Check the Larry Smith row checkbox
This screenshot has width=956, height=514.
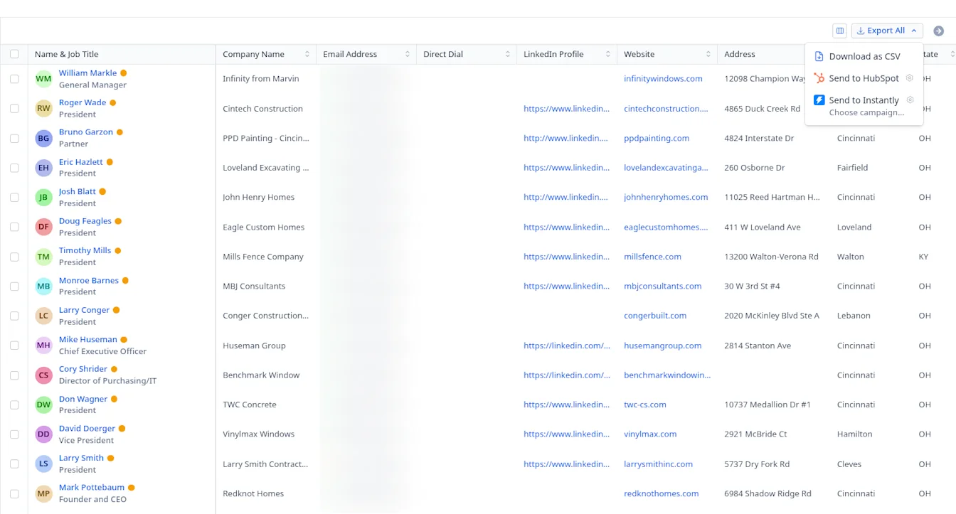click(14, 464)
